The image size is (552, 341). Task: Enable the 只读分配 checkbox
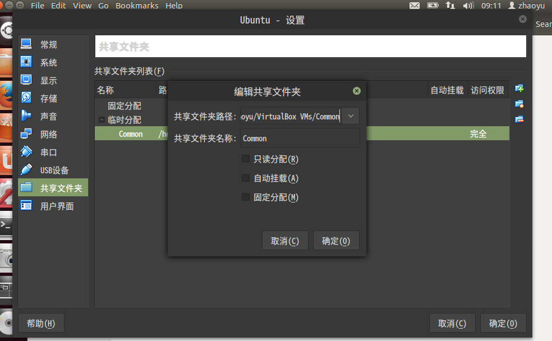(245, 159)
